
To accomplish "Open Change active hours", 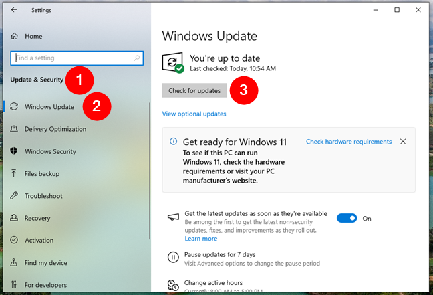I will (x=213, y=283).
